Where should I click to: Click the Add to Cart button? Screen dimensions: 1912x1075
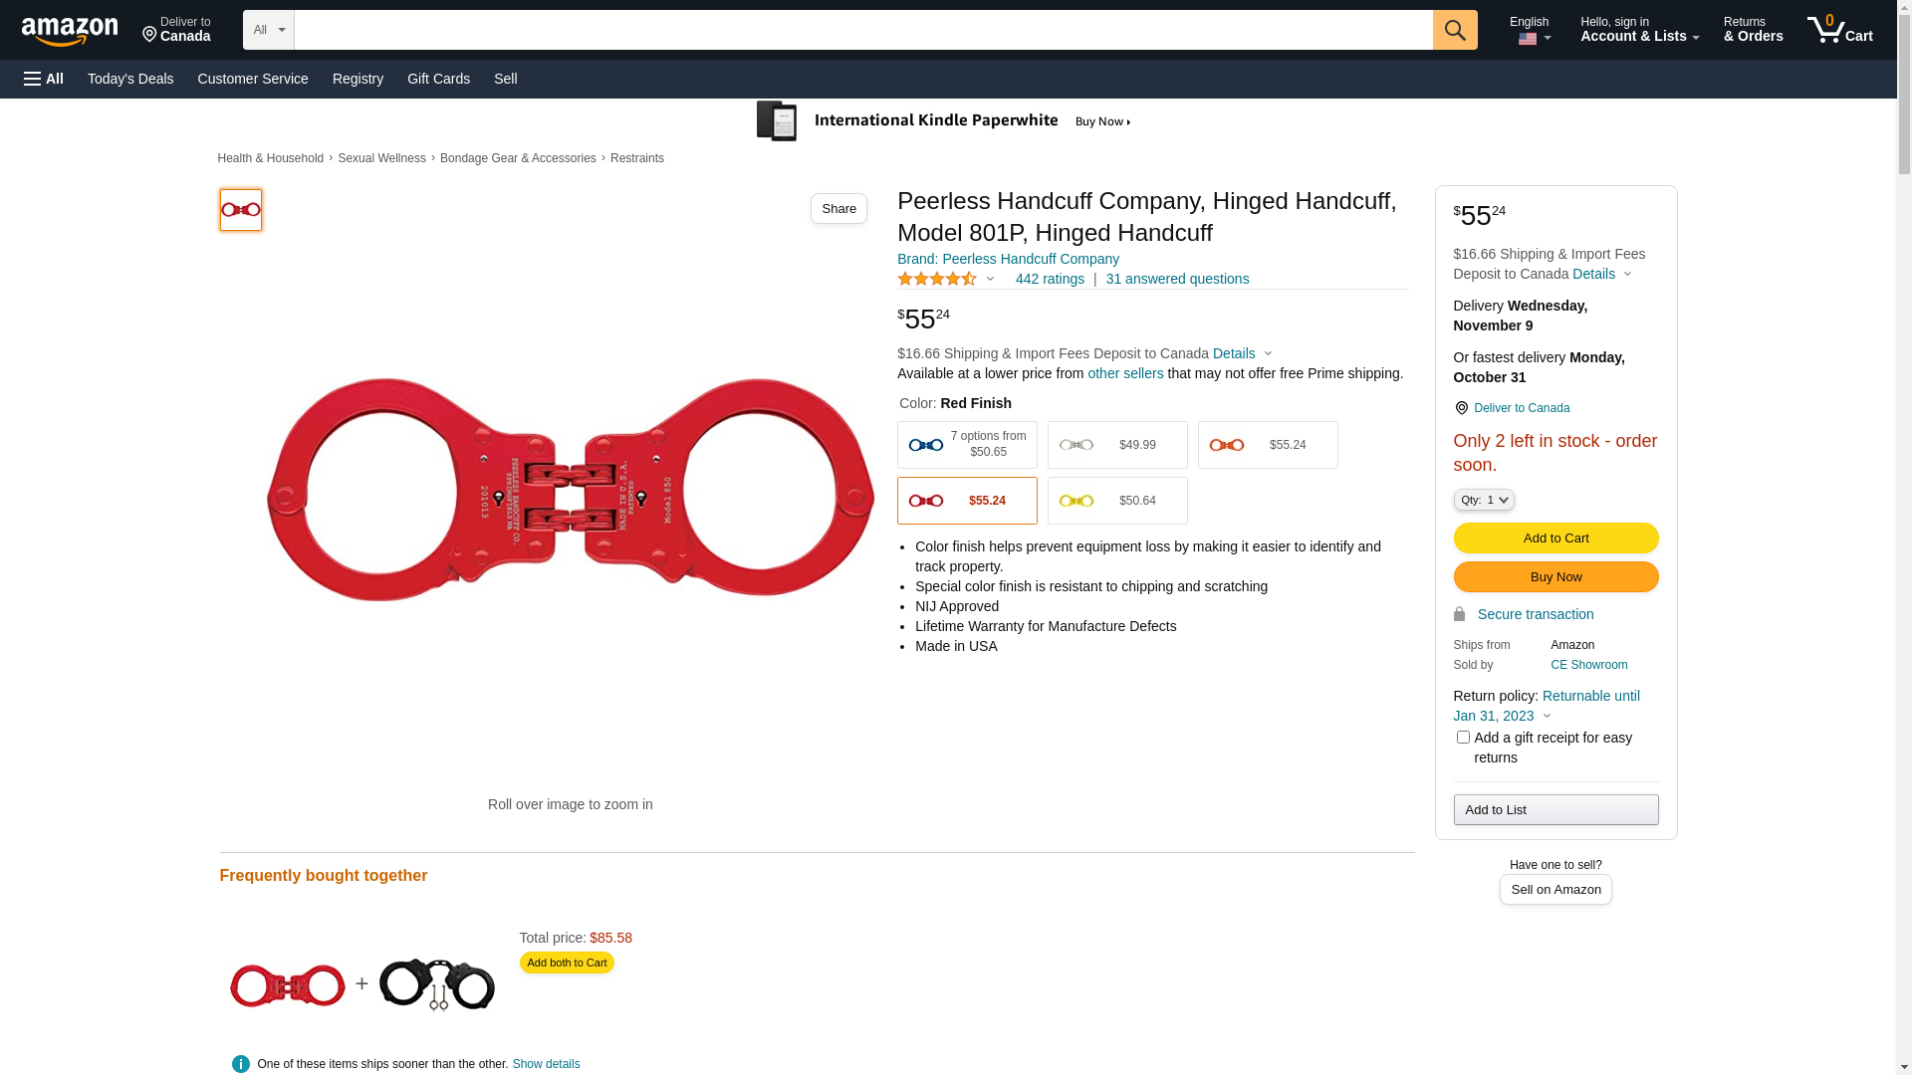tap(1555, 538)
